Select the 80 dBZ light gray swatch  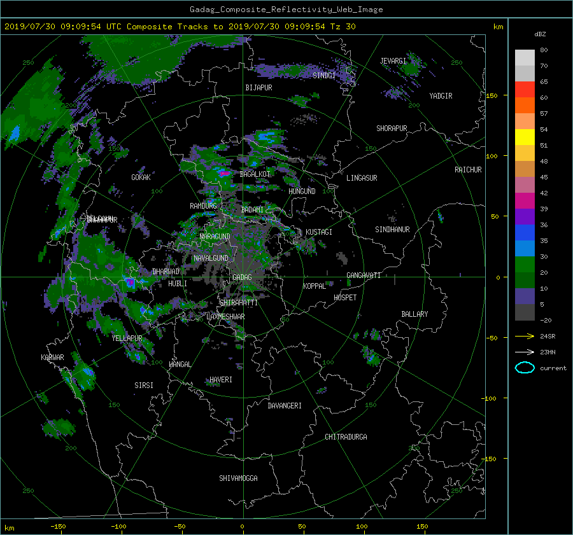[x=525, y=58]
